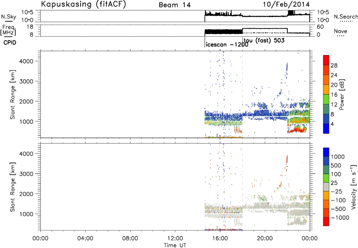358x248 pixels.
Task: Click the Kapuskasing (fitACF) title
Action: [83, 4]
